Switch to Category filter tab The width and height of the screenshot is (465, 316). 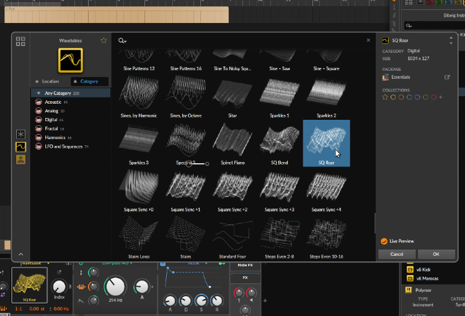89,81
